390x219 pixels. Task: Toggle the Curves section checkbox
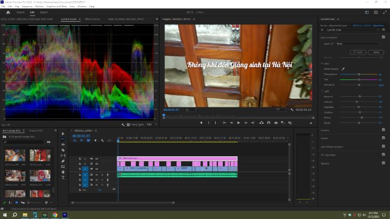383,138
